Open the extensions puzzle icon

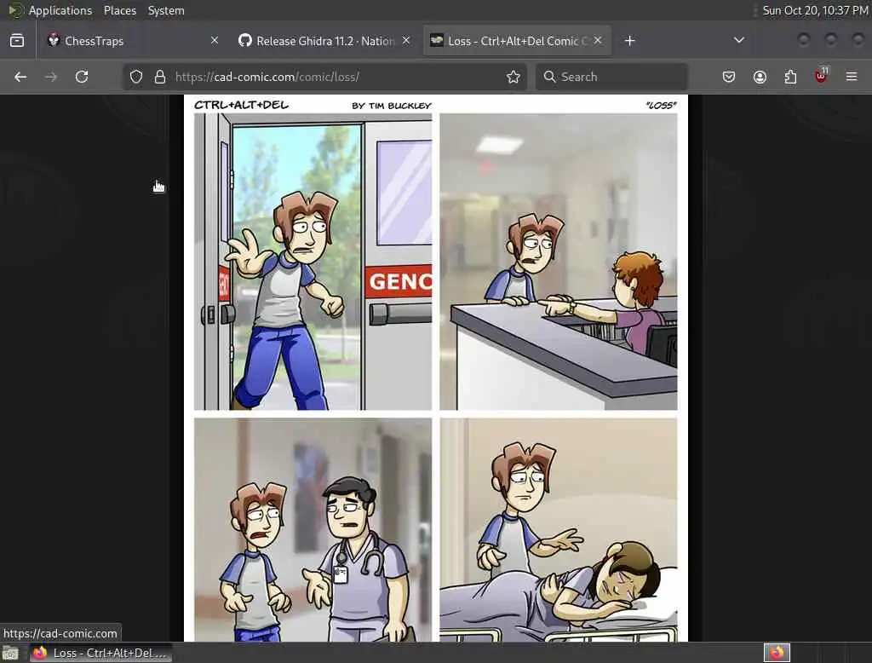(x=790, y=77)
